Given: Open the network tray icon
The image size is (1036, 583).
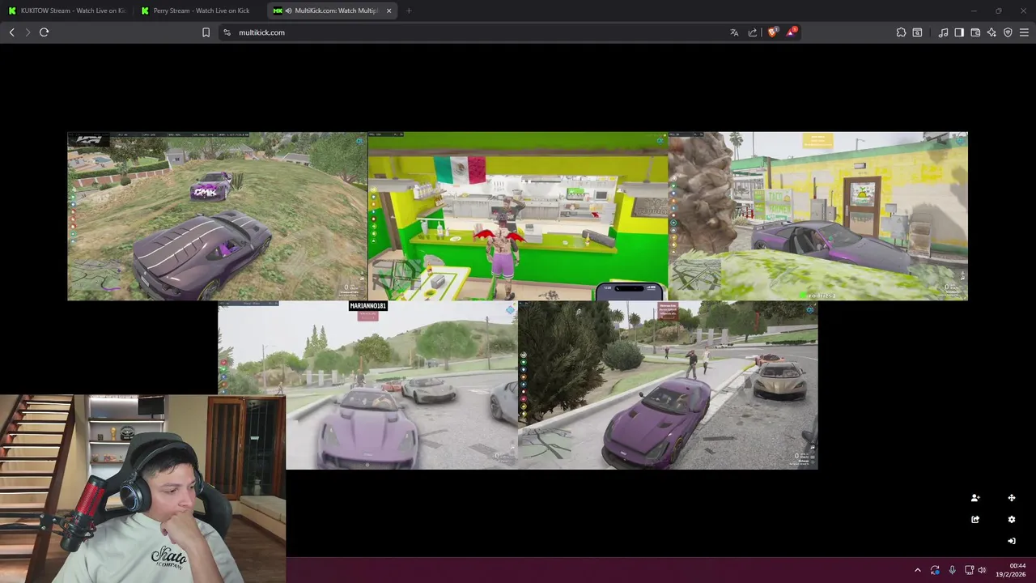Looking at the screenshot, I should [969, 570].
